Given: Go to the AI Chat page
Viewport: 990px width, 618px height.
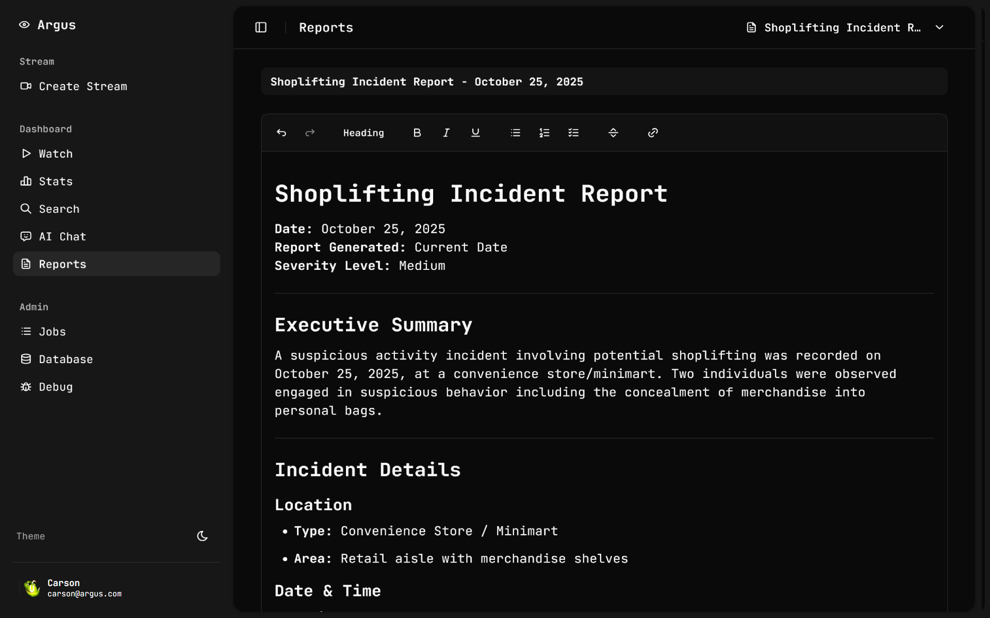Looking at the screenshot, I should tap(62, 236).
